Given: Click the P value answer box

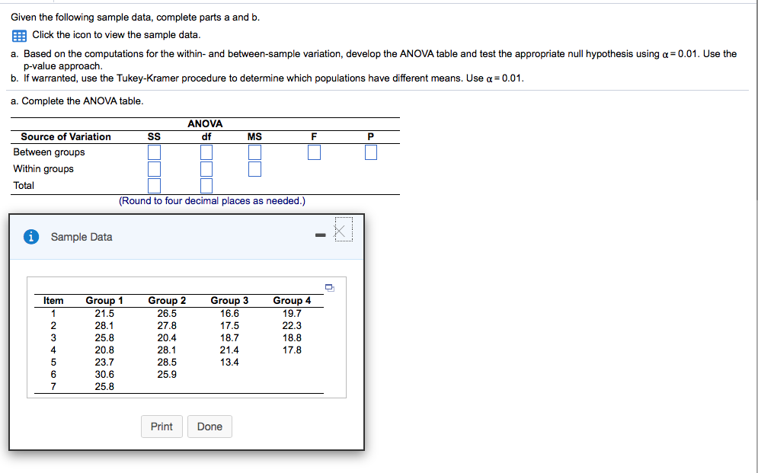Looking at the screenshot, I should (370, 152).
